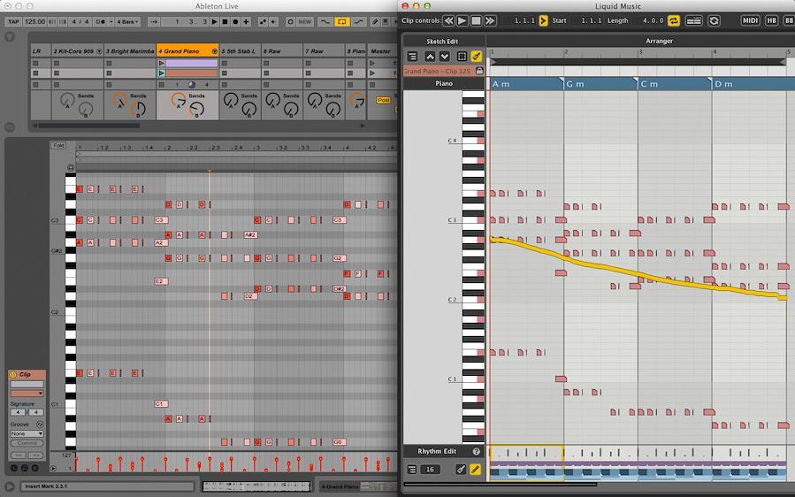Click the refresh sync icon in Liquid Music
The image size is (795, 497).
pyautogui.click(x=714, y=21)
